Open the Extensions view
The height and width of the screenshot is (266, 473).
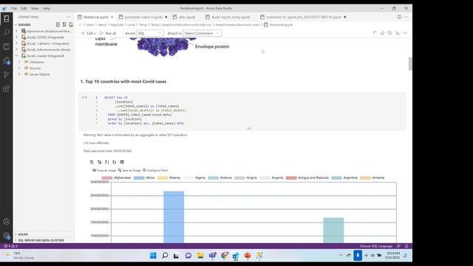click(7, 89)
